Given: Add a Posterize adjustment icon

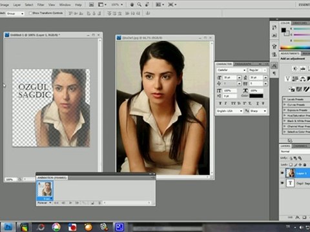Looking at the screenshot, I should click(299, 89).
